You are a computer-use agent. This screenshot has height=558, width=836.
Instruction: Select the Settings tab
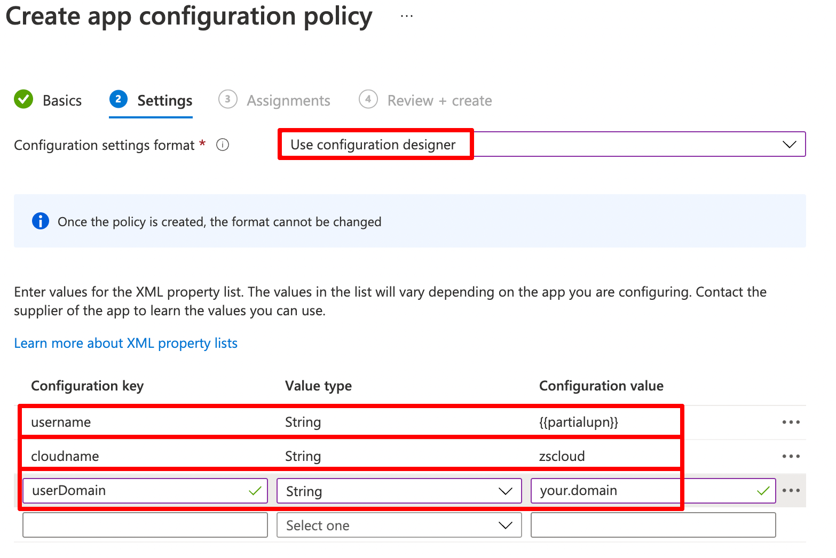point(164,100)
